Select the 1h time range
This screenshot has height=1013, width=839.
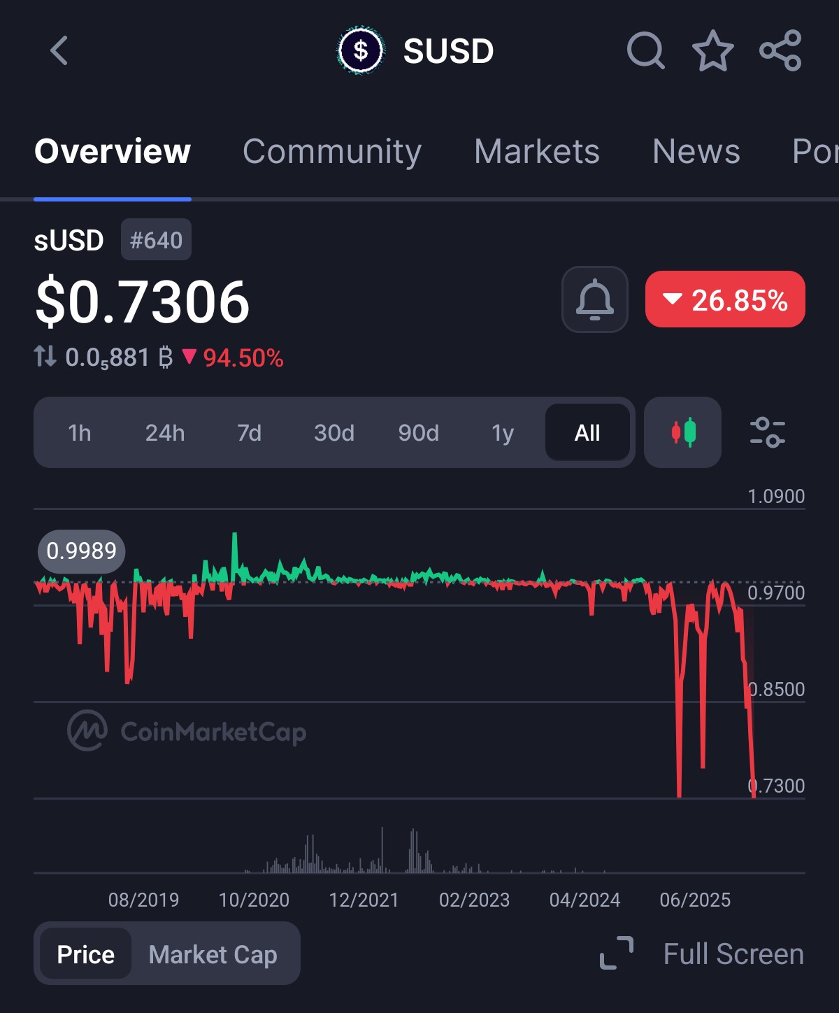pyautogui.click(x=80, y=433)
